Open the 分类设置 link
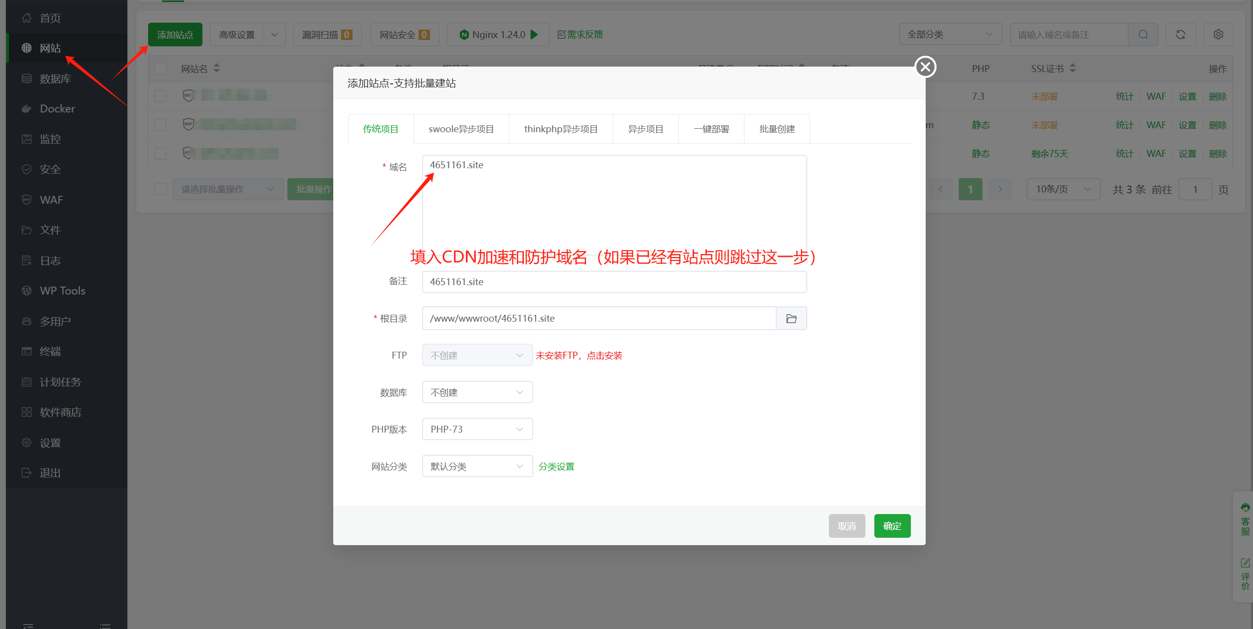Viewport: 1253px width, 629px height. 556,466
